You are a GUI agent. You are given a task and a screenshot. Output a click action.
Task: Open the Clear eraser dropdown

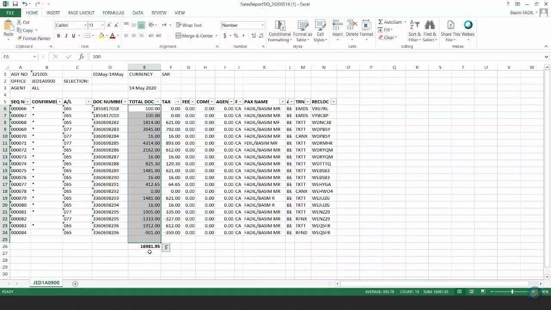point(387,37)
